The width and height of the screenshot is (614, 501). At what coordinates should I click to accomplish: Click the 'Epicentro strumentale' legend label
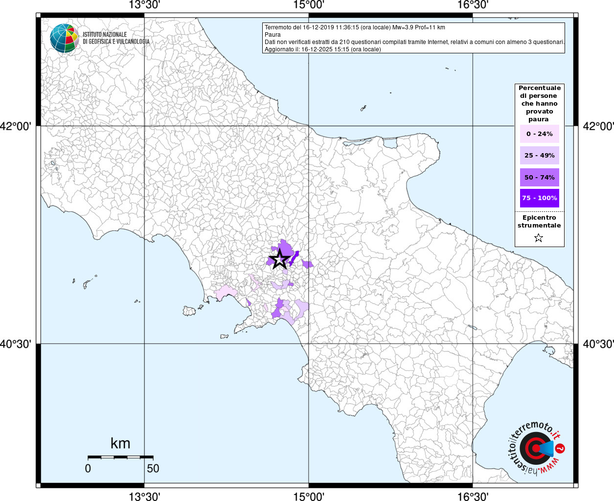[539, 222]
